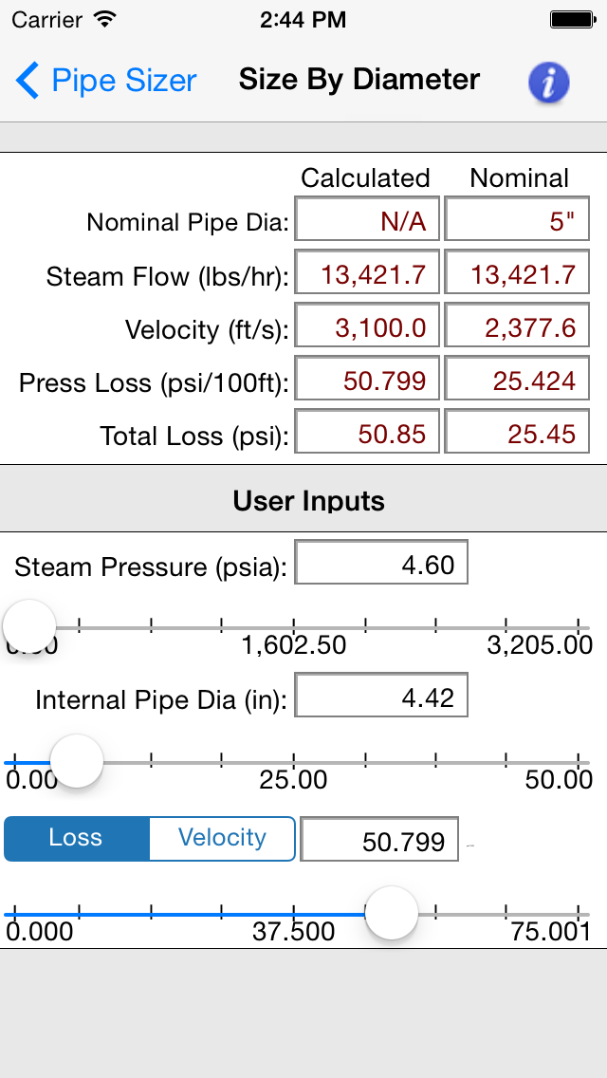Tap the Steam Pressure slider knob

[x=29, y=625]
